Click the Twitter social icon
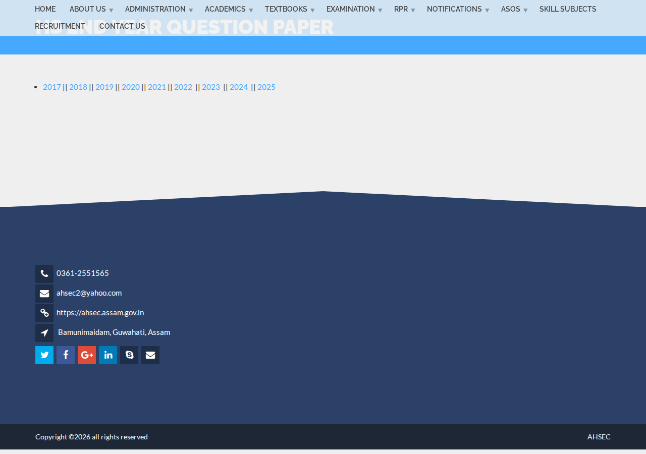 coord(44,355)
